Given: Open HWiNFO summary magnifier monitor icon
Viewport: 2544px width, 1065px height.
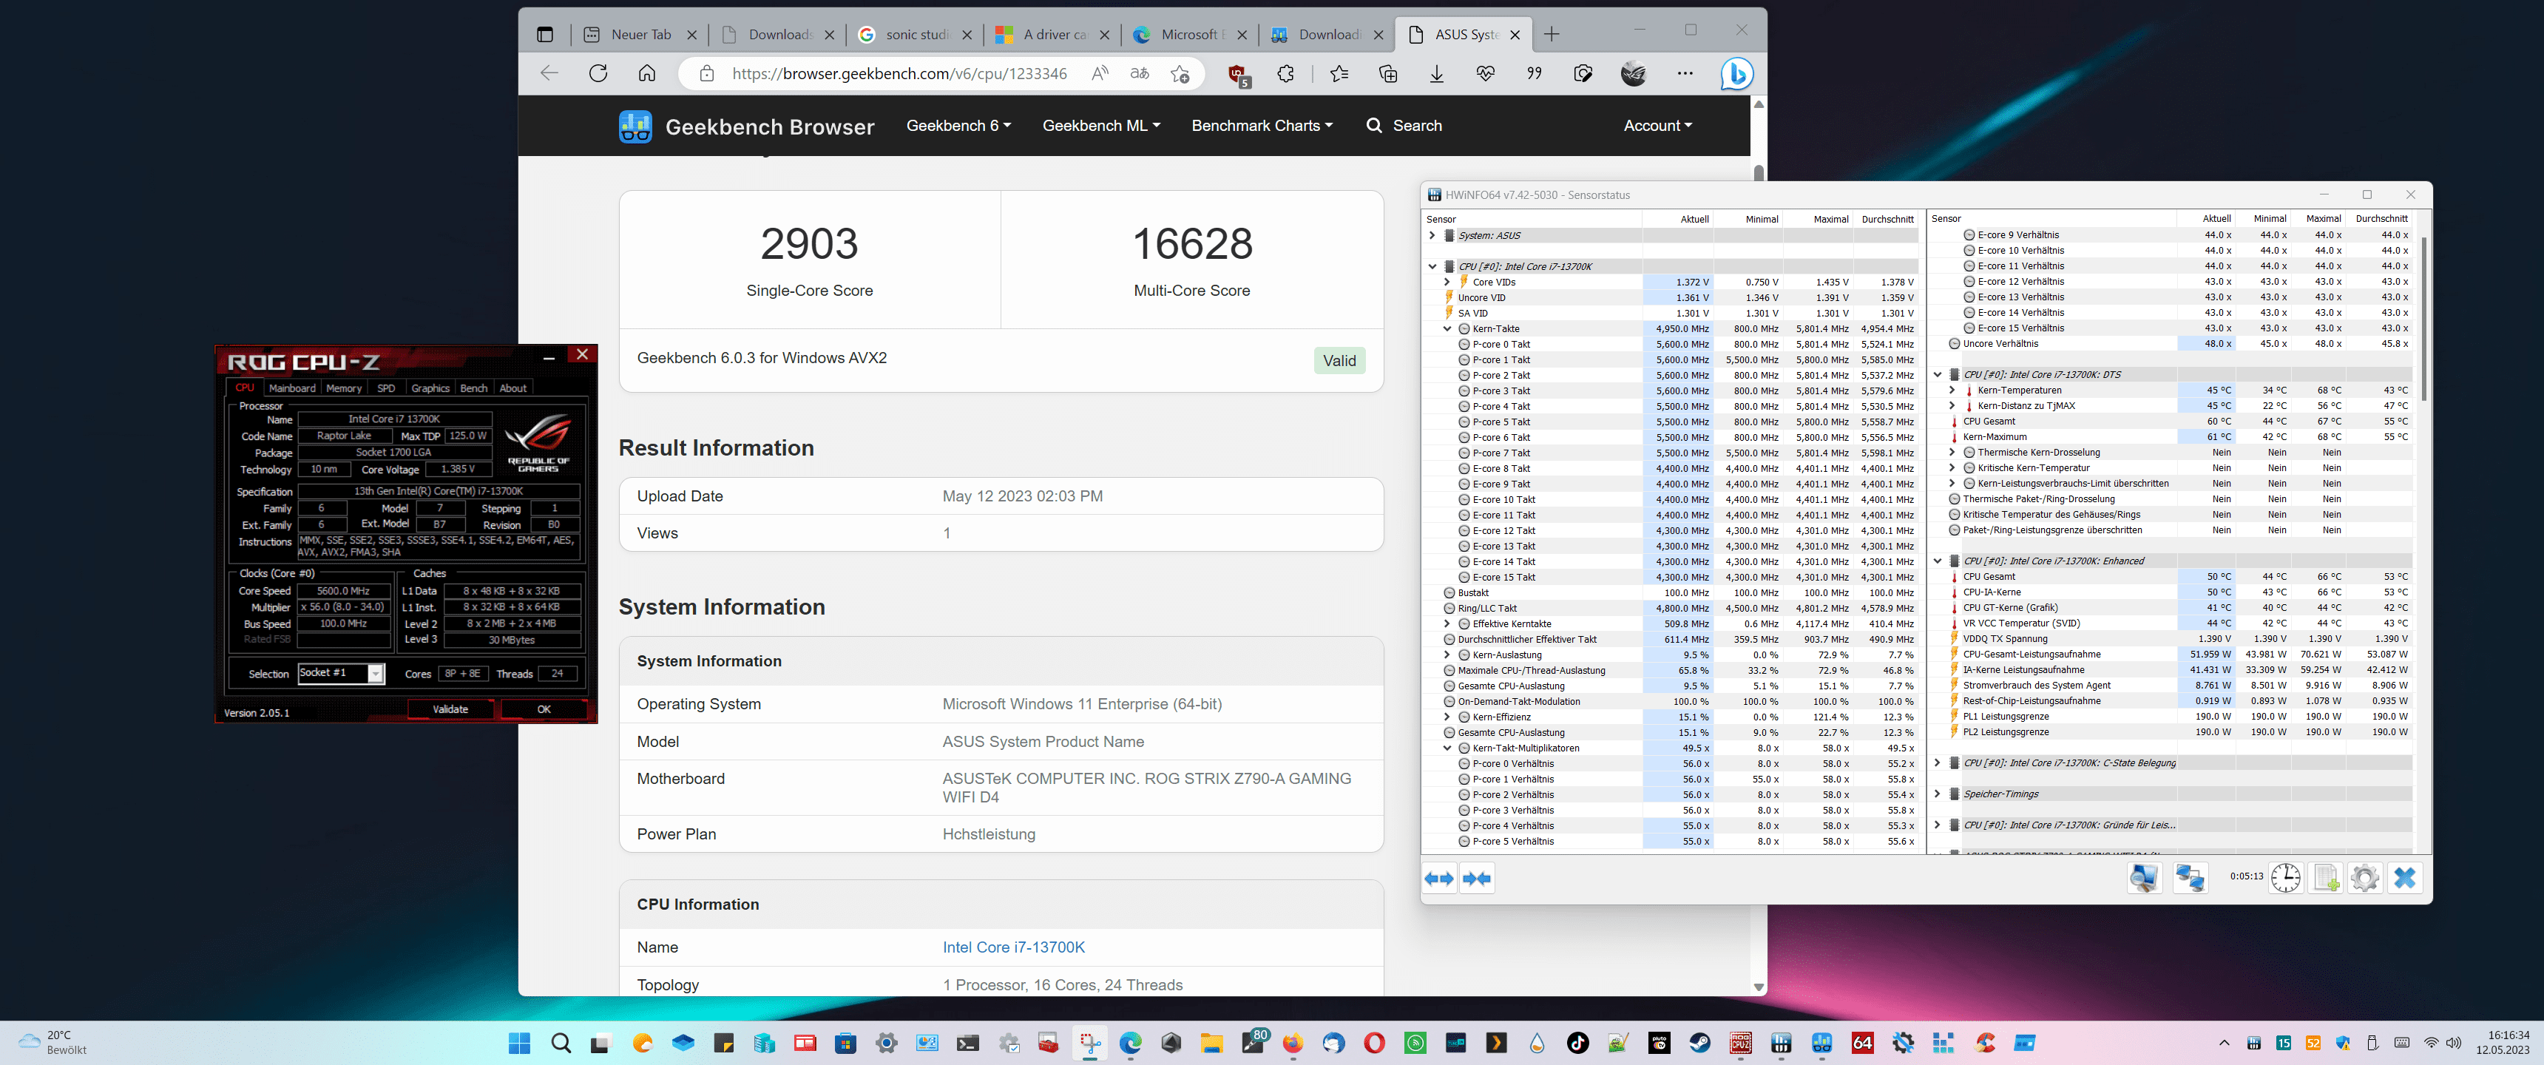Looking at the screenshot, I should [x=2144, y=879].
